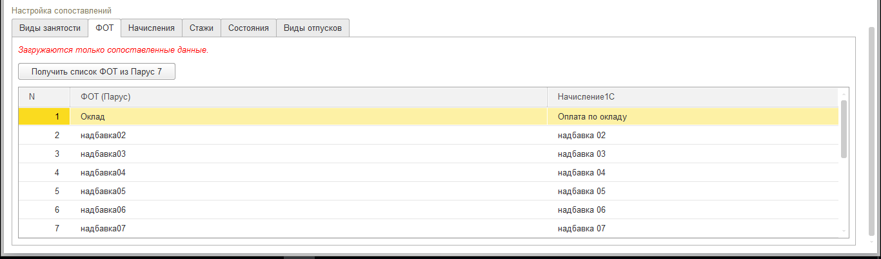Click the надбавка07 cell
Viewport: 881px width, 259px height.
[103, 229]
